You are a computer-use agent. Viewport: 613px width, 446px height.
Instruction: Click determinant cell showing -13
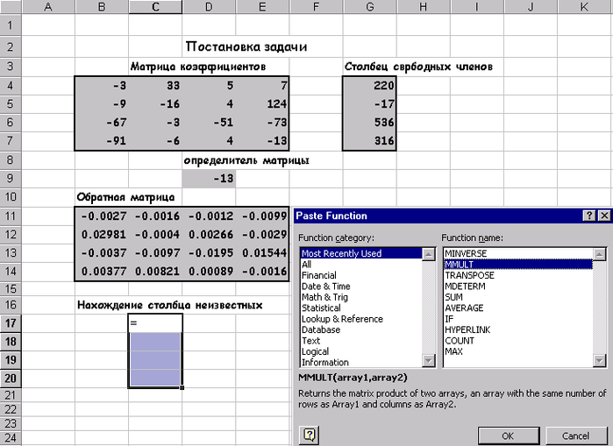209,179
